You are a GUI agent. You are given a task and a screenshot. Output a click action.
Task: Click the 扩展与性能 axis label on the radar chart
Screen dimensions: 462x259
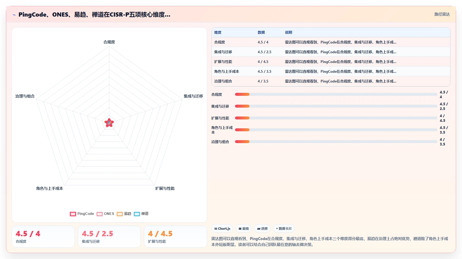point(165,188)
